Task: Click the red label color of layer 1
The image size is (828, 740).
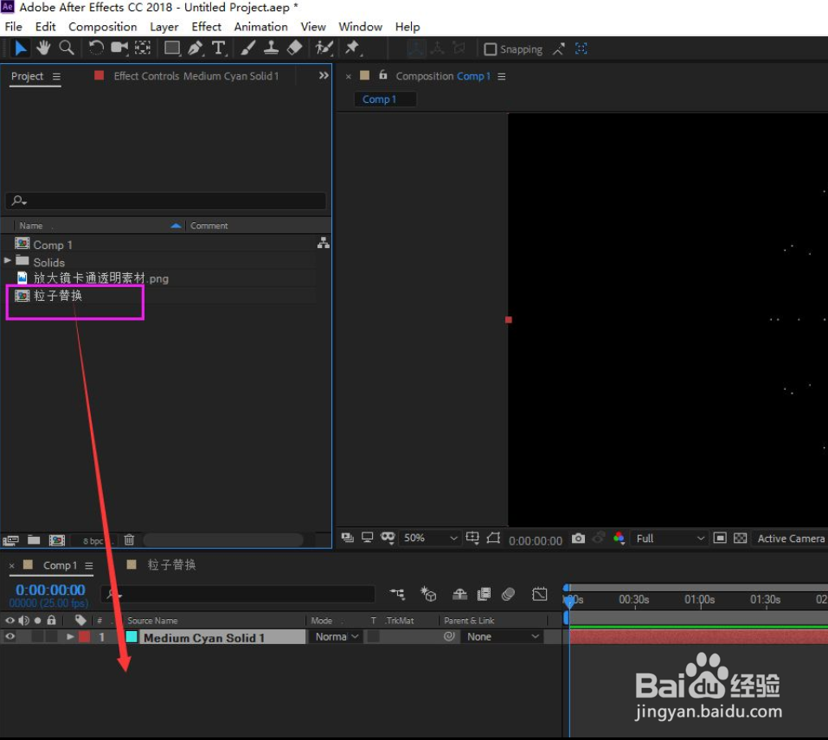Action: pos(85,636)
